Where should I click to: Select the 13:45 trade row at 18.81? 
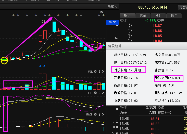153,119
